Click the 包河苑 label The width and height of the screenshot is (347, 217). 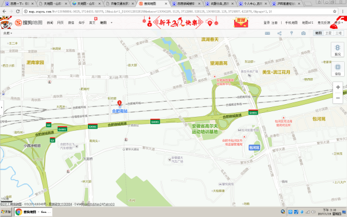(319, 119)
